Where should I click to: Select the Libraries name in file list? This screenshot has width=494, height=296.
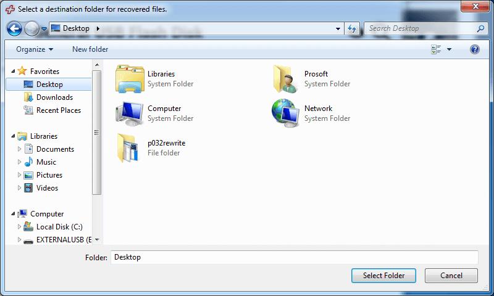click(161, 74)
